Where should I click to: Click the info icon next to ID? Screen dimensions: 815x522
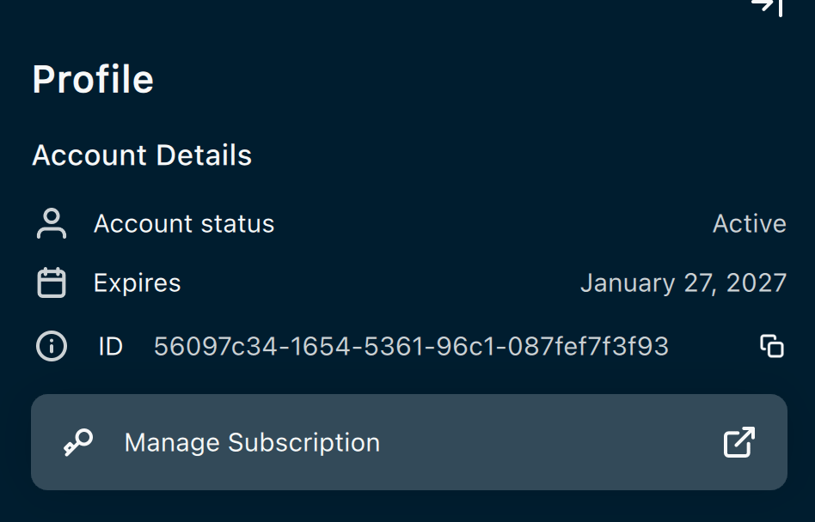(x=52, y=346)
